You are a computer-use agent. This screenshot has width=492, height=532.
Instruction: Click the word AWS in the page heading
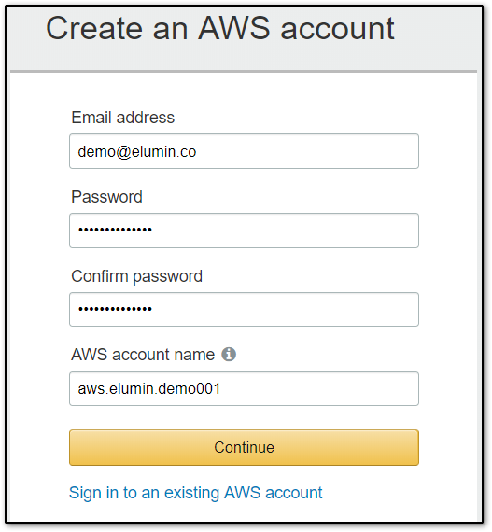(x=234, y=29)
